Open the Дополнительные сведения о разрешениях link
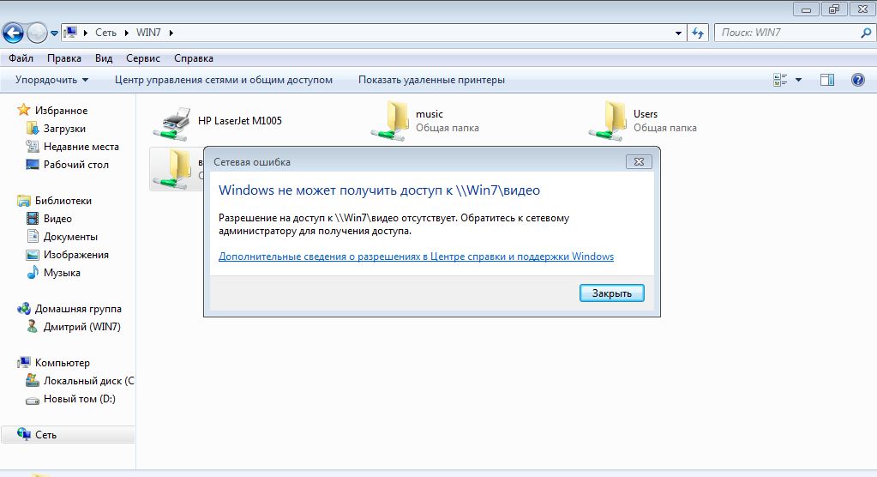The height and width of the screenshot is (477, 877). (x=416, y=257)
